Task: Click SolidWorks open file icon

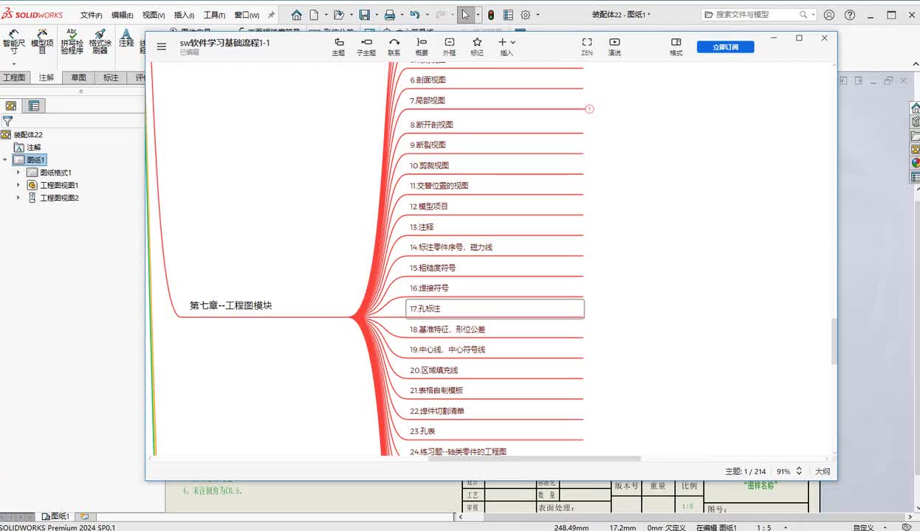Action: 338,15
